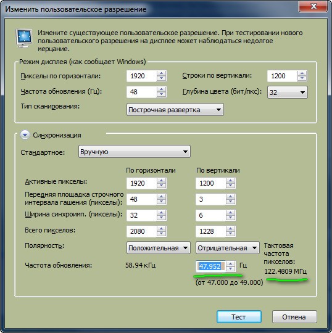Screen dimensions: 332x333
Task: Click Строки по вертикали field 1200
Action: click(x=282, y=76)
